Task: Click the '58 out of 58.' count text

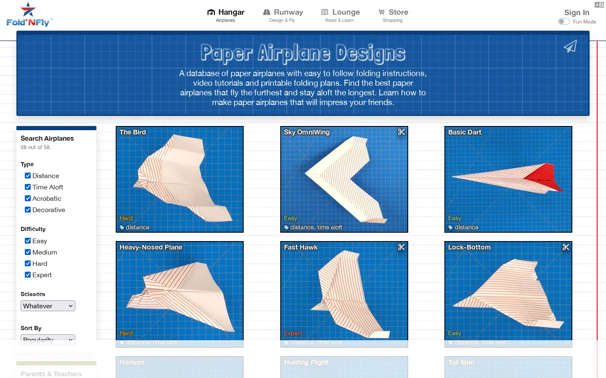Action: click(x=36, y=147)
